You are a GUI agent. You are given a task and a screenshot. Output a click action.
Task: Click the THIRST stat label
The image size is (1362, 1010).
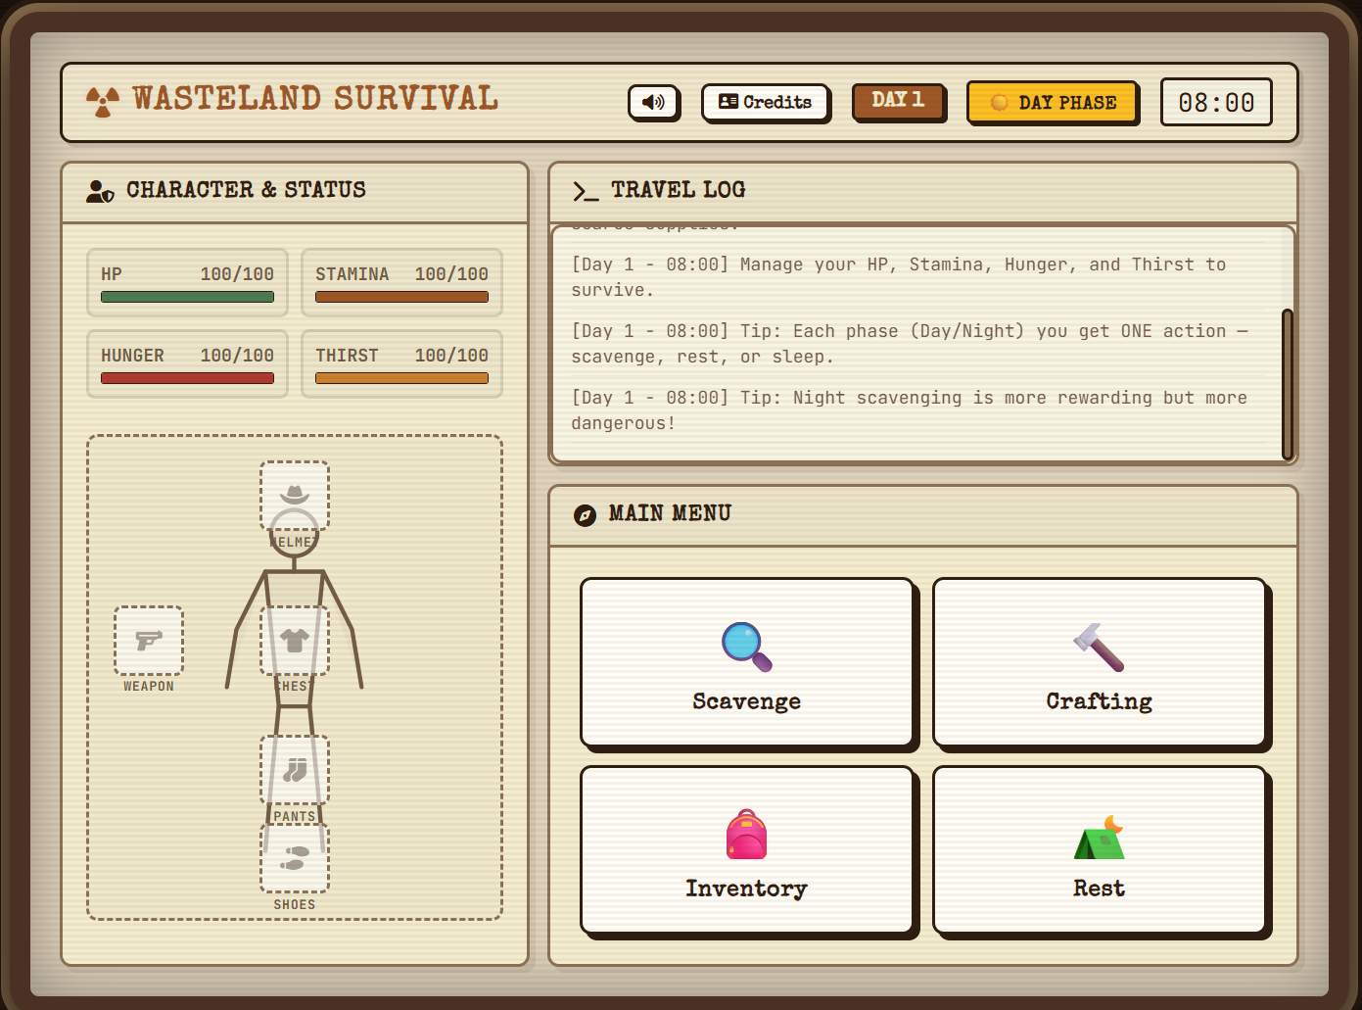click(347, 356)
